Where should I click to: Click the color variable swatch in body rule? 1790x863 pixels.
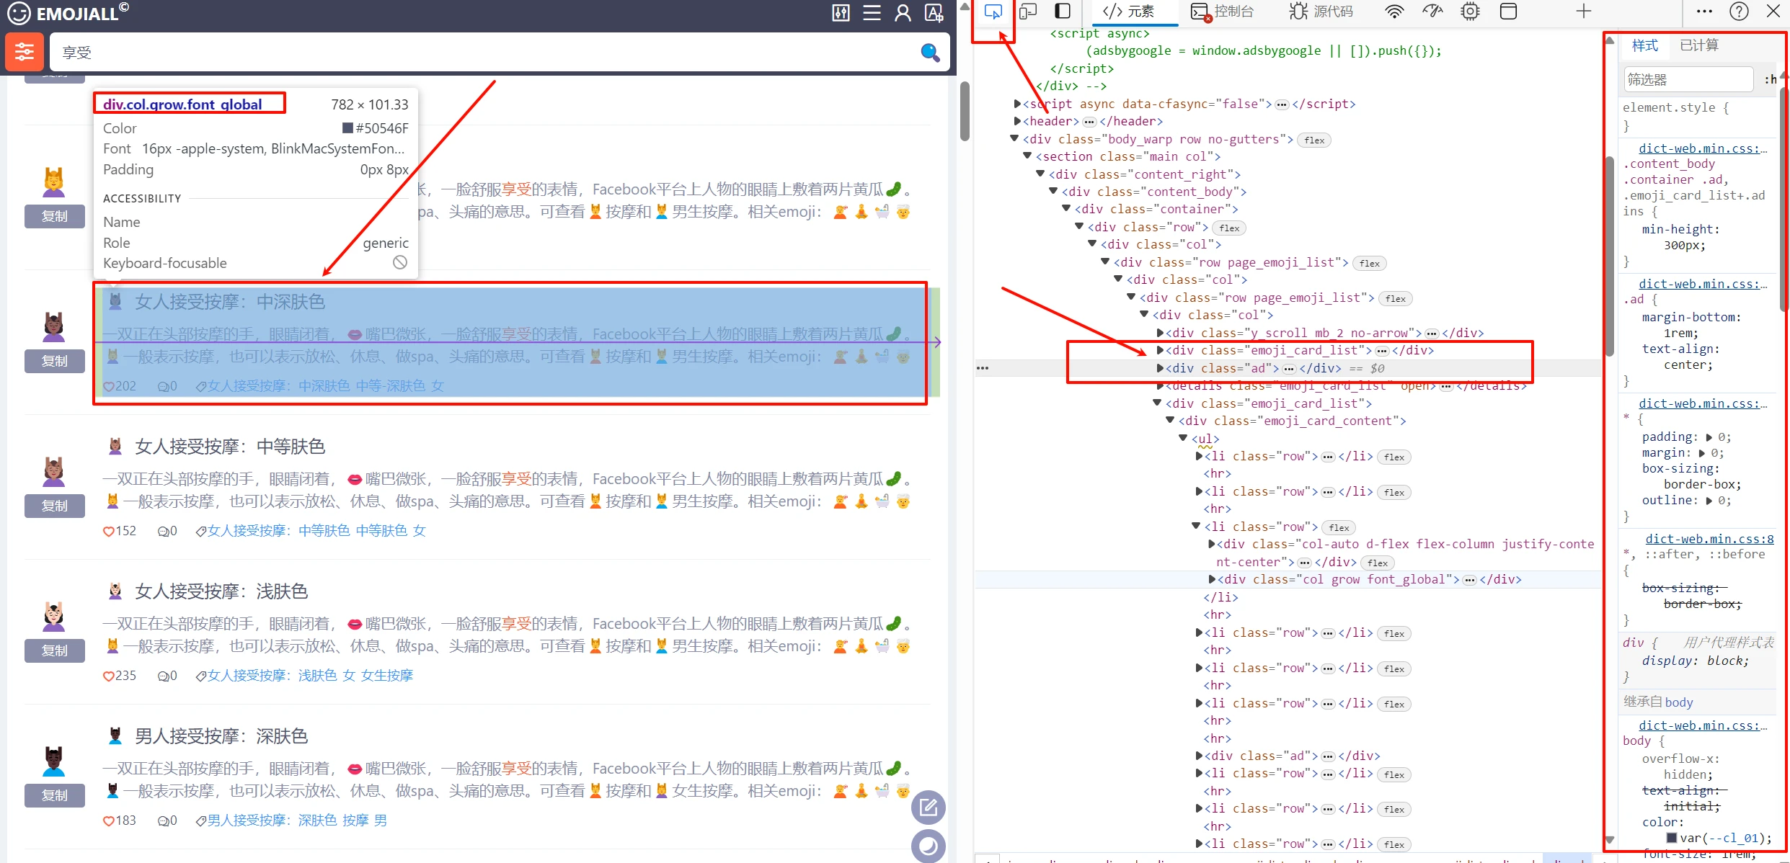pos(1671,838)
